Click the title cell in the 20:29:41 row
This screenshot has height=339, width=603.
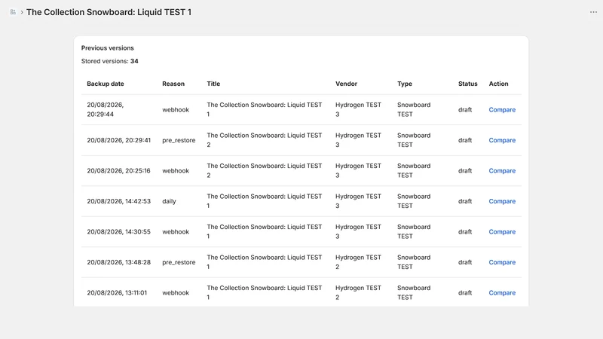tap(265, 140)
